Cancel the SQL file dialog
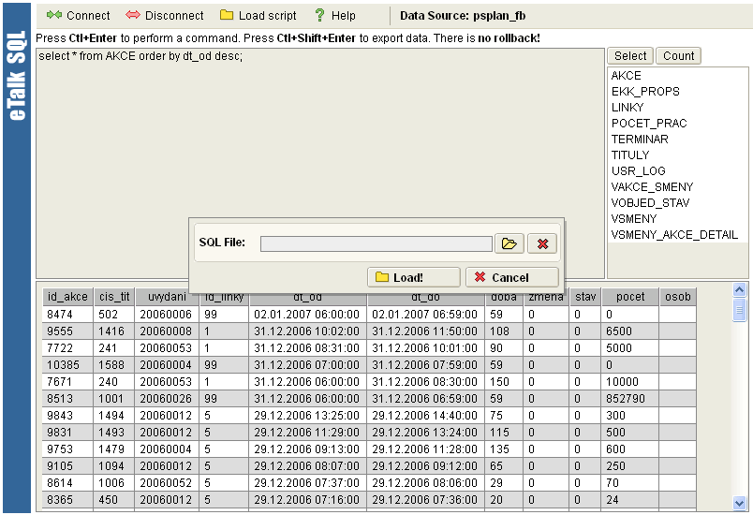Image resolution: width=753 pixels, height=515 pixels. click(x=511, y=277)
